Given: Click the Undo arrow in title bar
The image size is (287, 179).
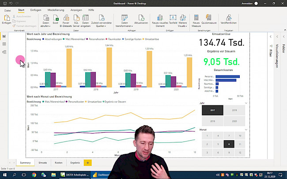Looking at the screenshot, I should (x=11, y=3).
